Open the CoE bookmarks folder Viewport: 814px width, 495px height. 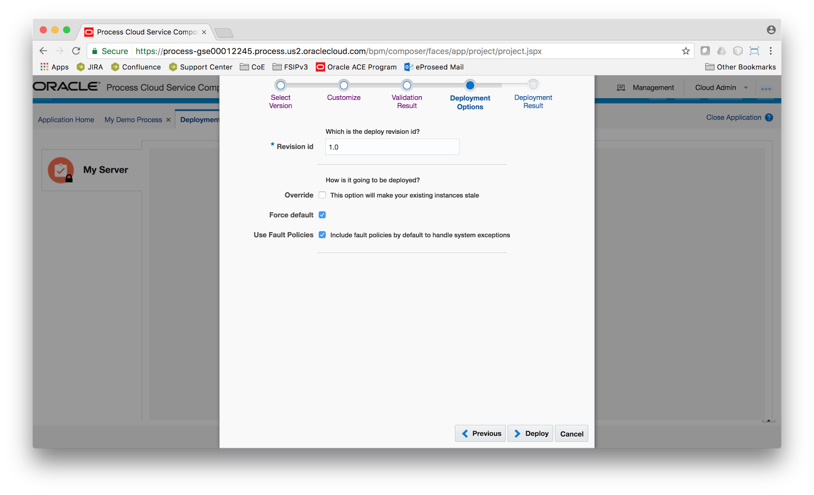coord(252,67)
